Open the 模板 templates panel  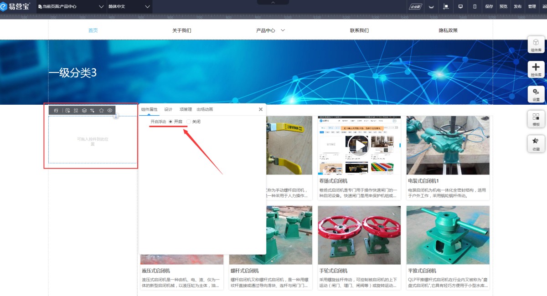[536, 119]
